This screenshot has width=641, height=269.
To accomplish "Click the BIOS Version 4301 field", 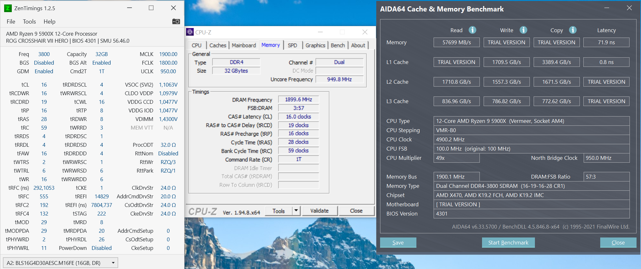I will tap(531, 214).
